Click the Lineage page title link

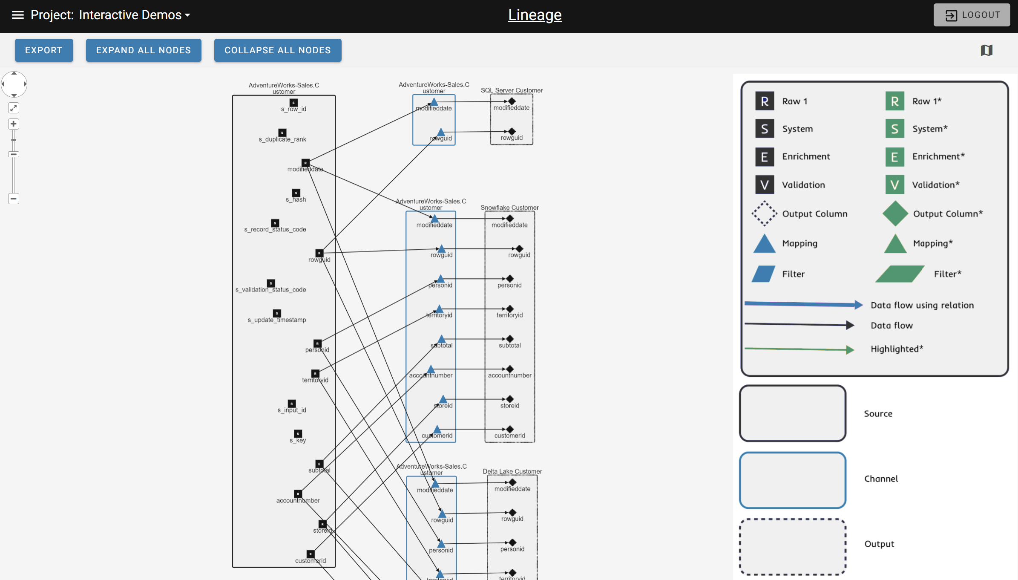535,15
